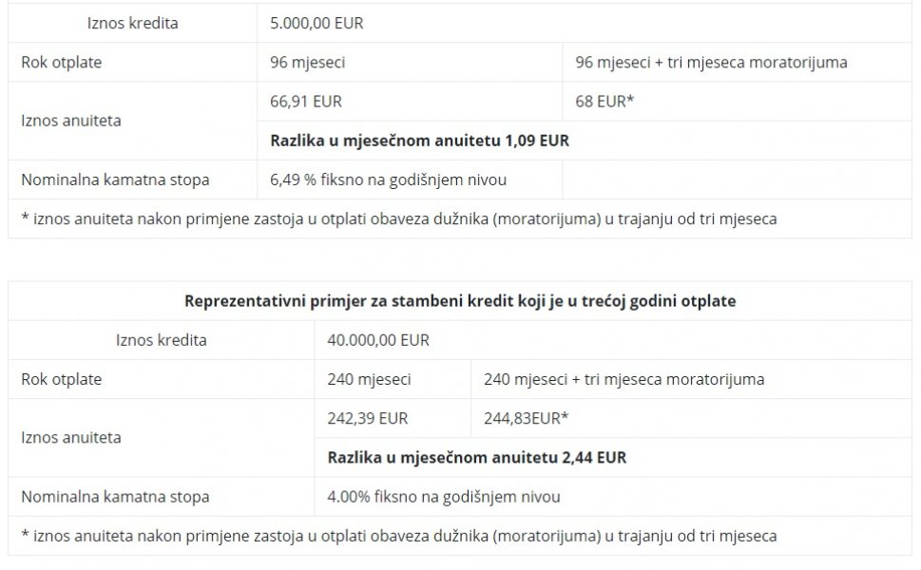921x570 pixels.
Task: Select the 242,39 EUR annuity value
Action: click(x=367, y=418)
